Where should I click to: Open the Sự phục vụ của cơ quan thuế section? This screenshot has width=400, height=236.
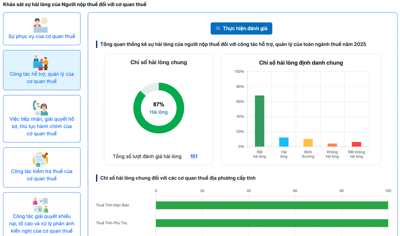(x=42, y=36)
